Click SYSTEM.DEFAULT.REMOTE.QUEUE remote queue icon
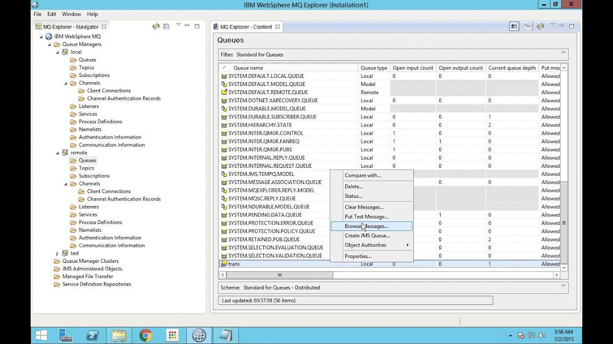The height and width of the screenshot is (344, 613). 224,92
